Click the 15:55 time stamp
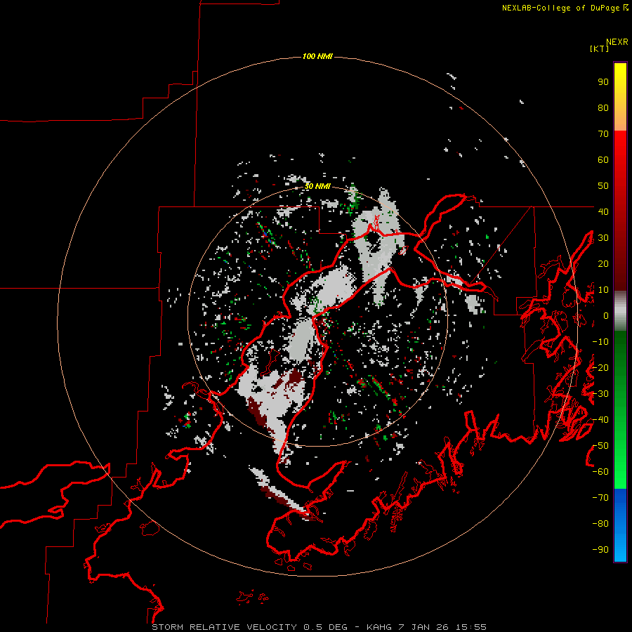This screenshot has width=632, height=632. pyautogui.click(x=470, y=627)
